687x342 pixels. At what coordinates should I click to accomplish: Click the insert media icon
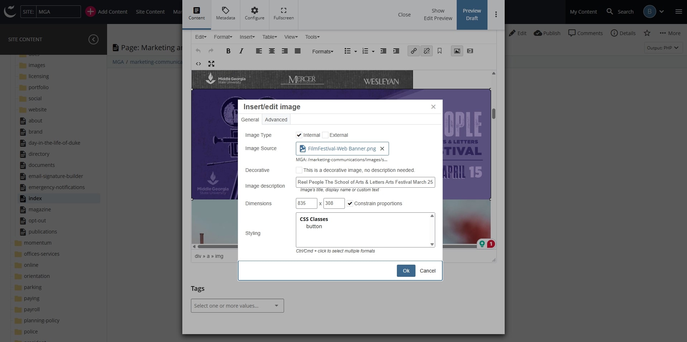[470, 51]
